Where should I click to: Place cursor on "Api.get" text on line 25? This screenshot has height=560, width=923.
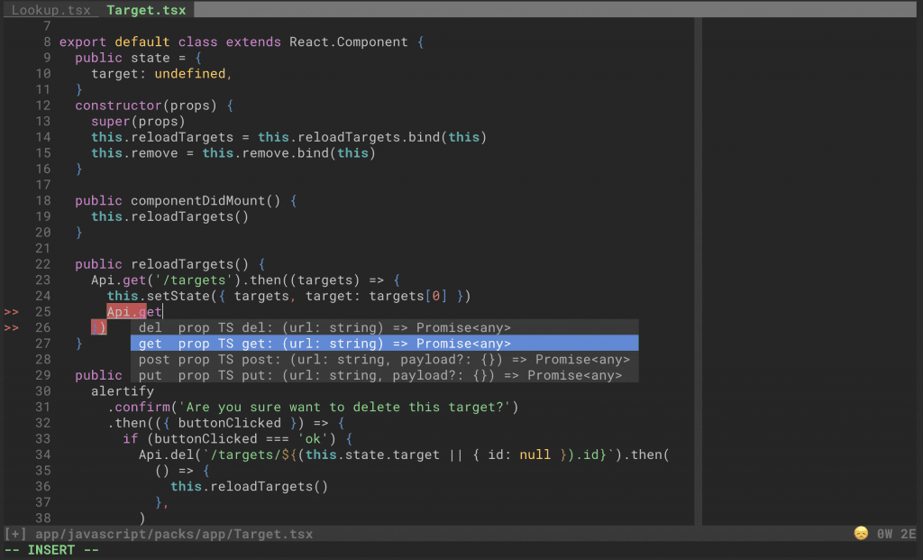(x=133, y=311)
